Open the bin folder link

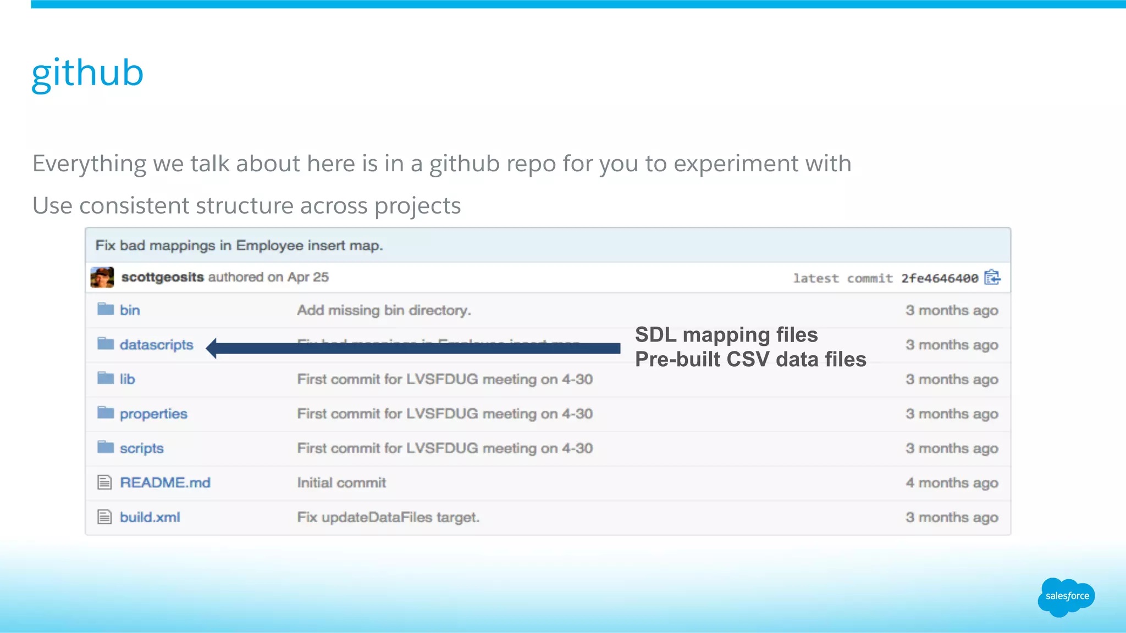click(x=130, y=310)
